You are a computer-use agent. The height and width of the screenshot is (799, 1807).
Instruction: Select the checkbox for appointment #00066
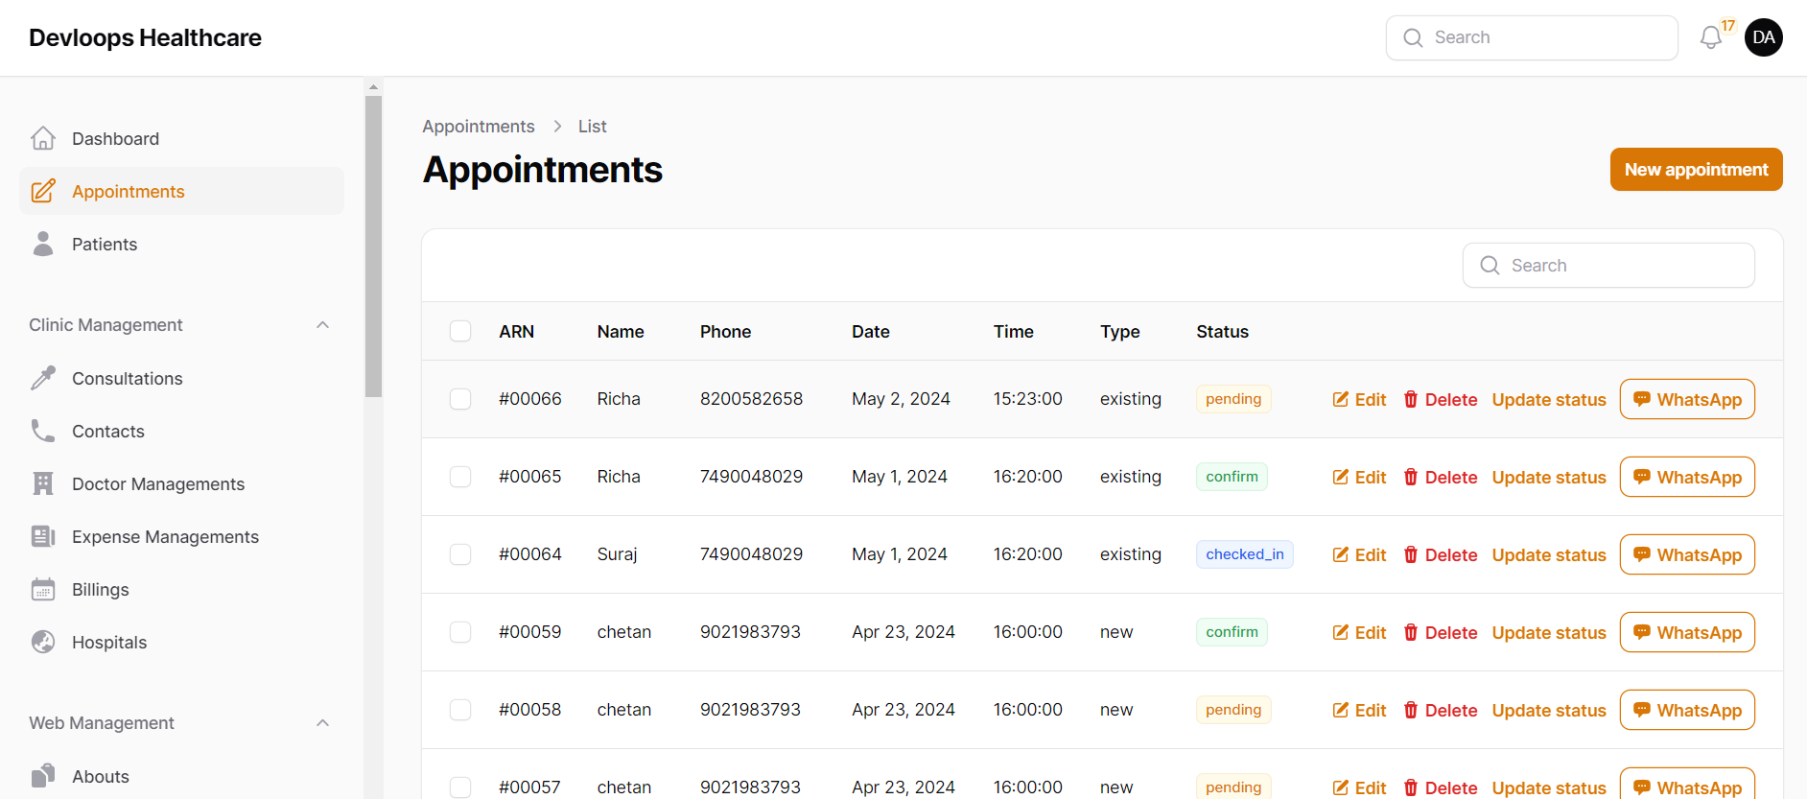point(460,399)
